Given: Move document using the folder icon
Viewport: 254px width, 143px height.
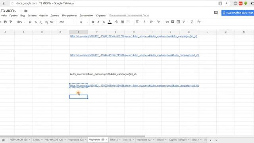Looking at the screenshot, I should [x=26, y=11].
